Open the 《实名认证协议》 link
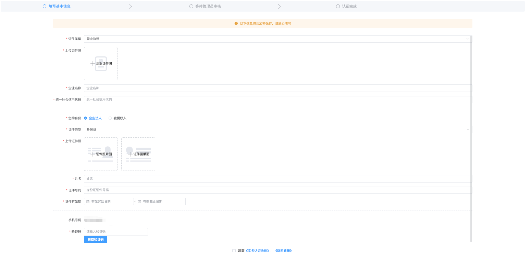The image size is (531, 256). tap(258, 251)
